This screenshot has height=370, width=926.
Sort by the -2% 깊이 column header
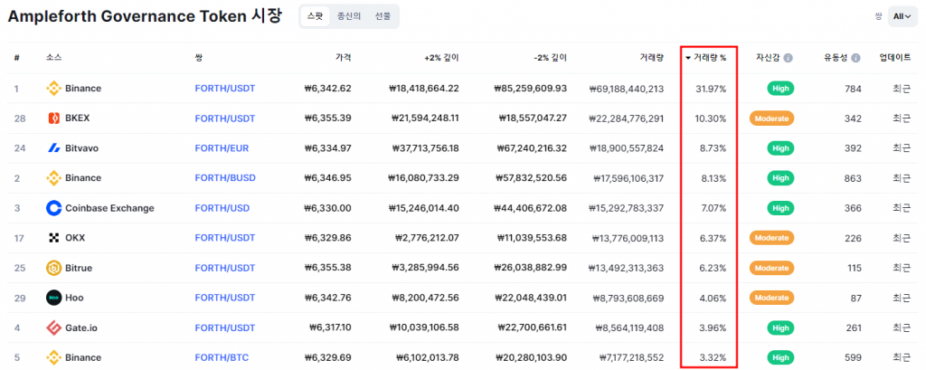pyautogui.click(x=550, y=58)
